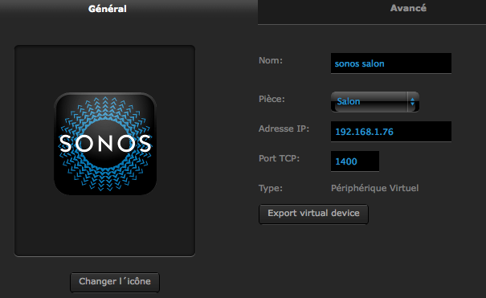Screen dimensions: 486x298
Task: Click the Type: label
Action: click(271, 188)
